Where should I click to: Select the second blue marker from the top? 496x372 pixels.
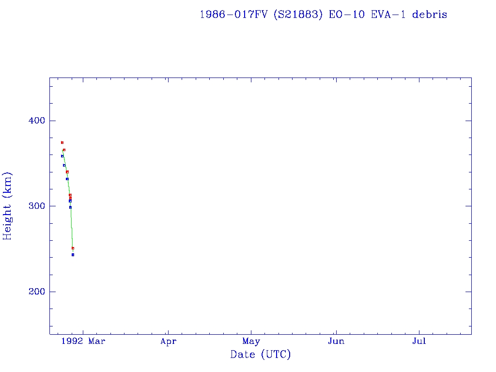pyautogui.click(x=64, y=165)
